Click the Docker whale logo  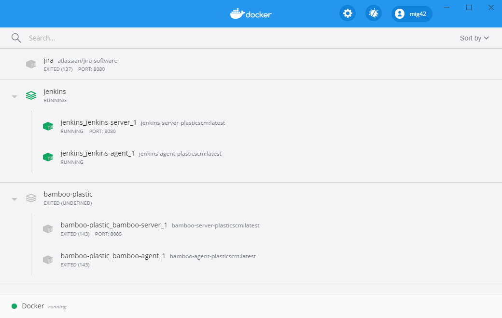point(251,14)
